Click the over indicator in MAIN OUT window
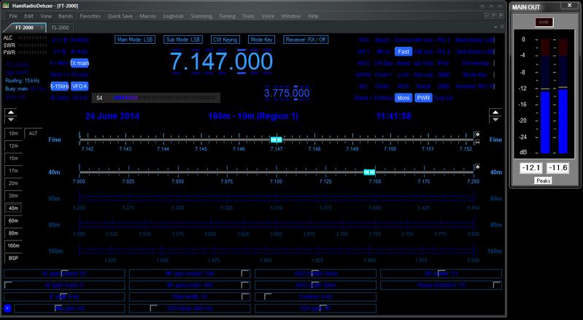The height and width of the screenshot is (320, 583). tap(544, 23)
